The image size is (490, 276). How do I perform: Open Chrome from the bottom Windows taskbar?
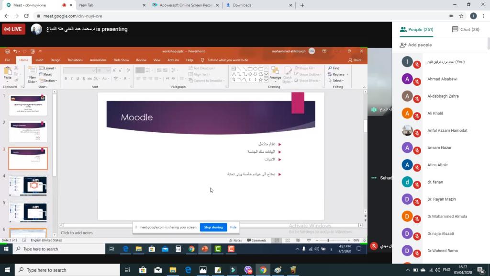click(x=263, y=270)
